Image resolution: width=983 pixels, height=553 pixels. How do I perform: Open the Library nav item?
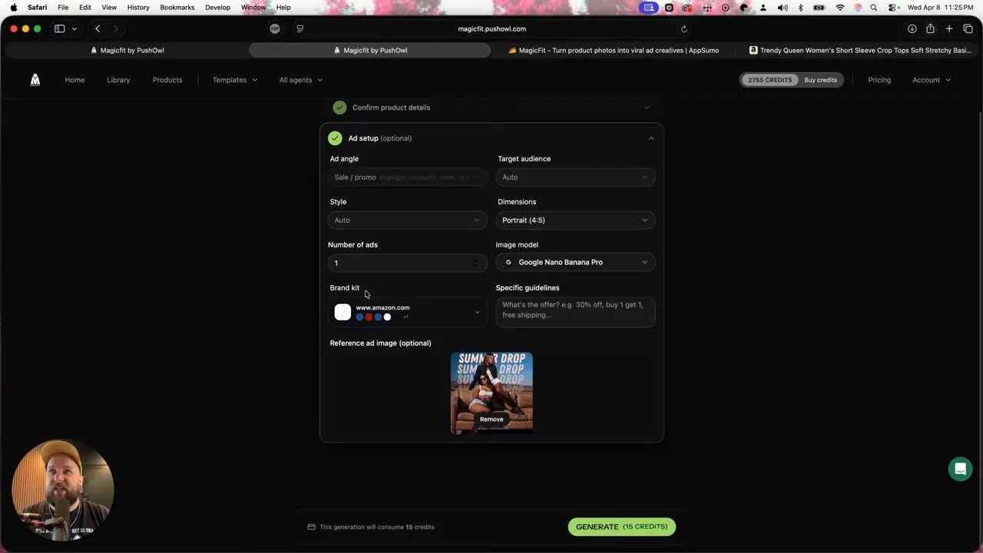[118, 80]
